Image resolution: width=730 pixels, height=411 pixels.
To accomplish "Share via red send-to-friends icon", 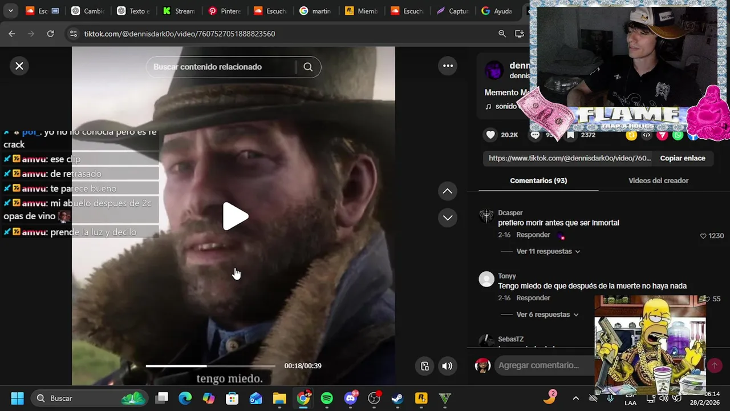I will pos(662,135).
